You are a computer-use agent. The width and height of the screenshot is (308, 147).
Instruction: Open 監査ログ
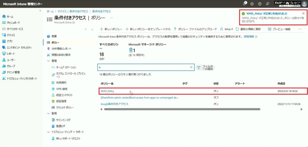click(58, 126)
